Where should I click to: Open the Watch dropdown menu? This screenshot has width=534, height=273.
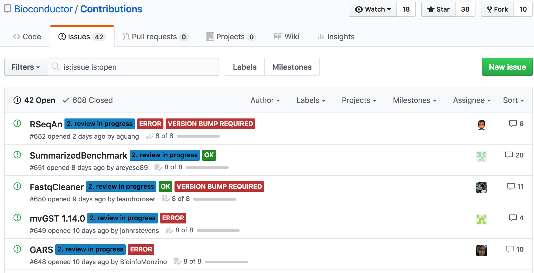[x=373, y=9]
